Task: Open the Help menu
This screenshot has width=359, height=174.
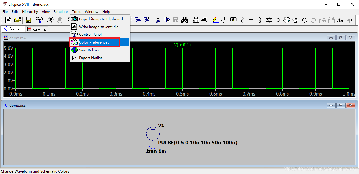Action: [106, 12]
